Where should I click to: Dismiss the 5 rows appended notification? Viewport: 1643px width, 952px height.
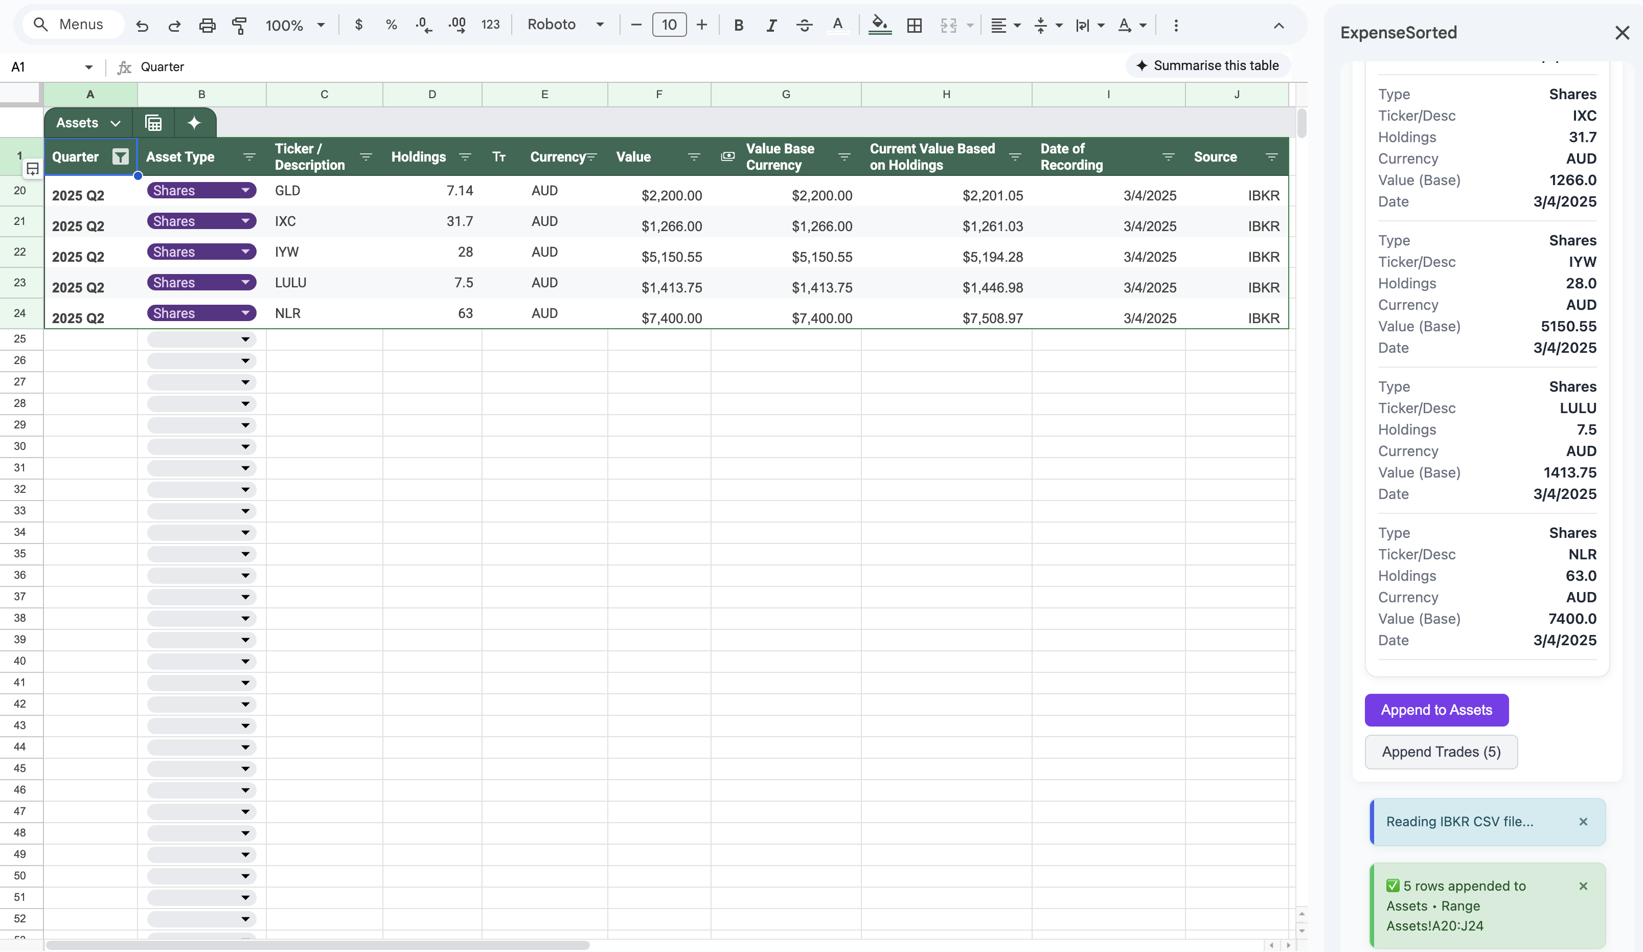pos(1583,887)
